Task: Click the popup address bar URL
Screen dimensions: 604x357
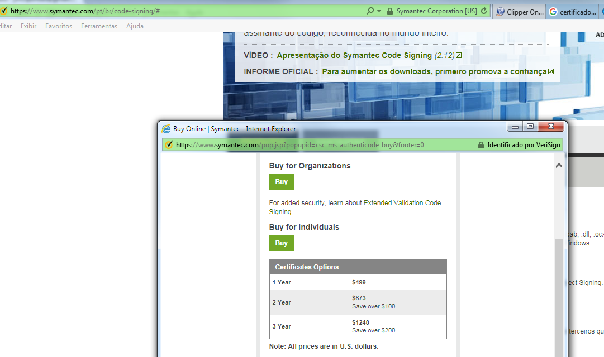Action: click(x=299, y=145)
